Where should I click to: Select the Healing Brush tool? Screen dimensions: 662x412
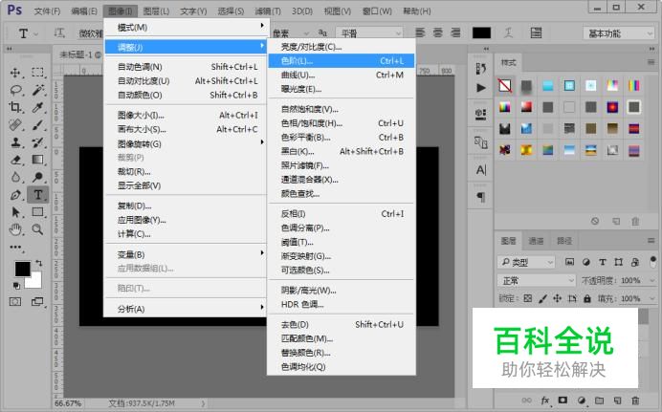(15, 125)
